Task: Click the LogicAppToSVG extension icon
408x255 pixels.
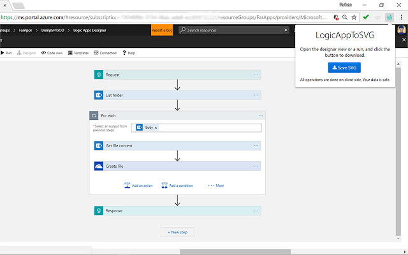Action: click(390, 17)
